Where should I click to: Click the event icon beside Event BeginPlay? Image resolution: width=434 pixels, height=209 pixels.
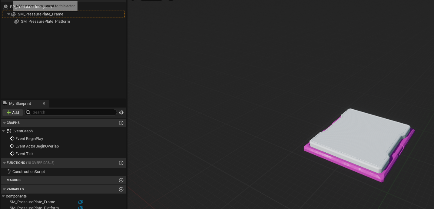coord(12,139)
